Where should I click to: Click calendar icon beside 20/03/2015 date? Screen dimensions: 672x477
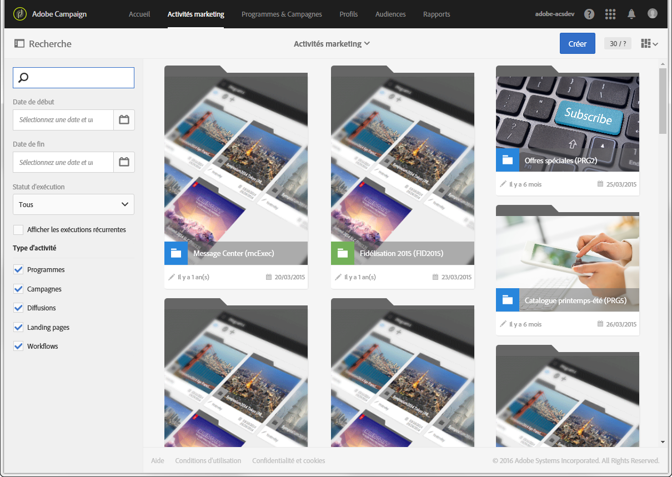click(x=269, y=277)
